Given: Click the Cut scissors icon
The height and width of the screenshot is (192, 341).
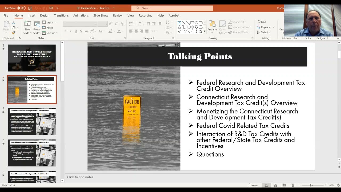Looking at the screenshot, I should [x=13, y=22].
